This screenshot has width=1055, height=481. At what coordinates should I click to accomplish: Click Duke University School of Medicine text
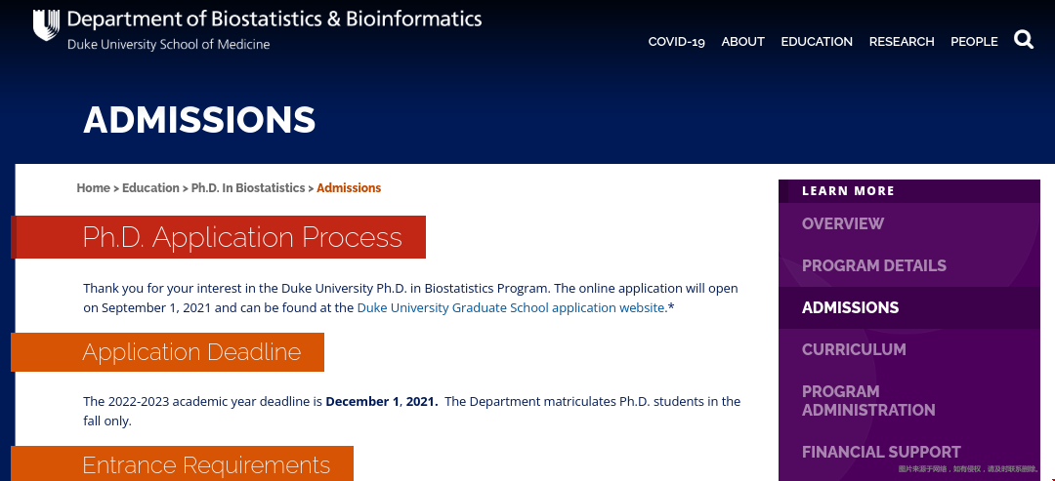coord(168,45)
